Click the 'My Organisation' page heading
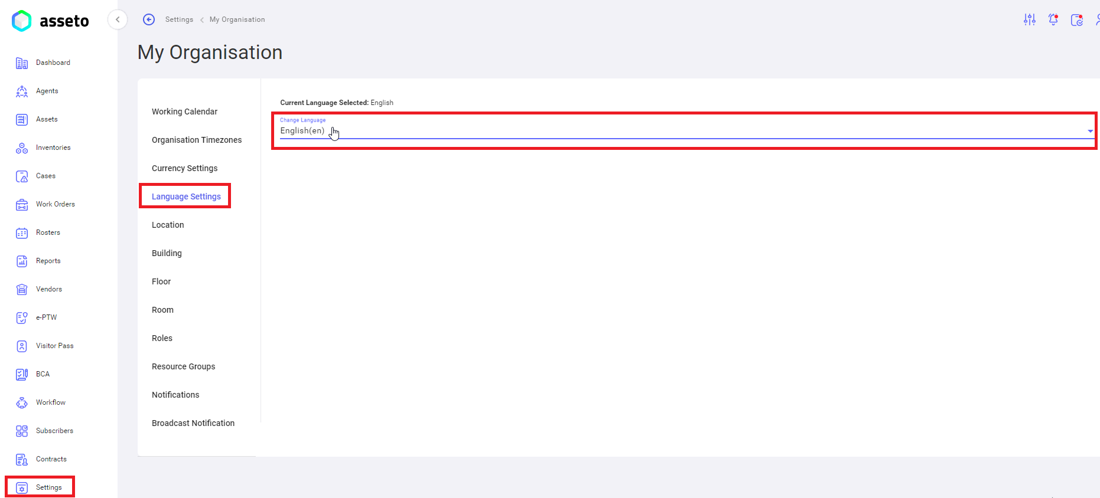The width and height of the screenshot is (1100, 498). click(x=210, y=53)
